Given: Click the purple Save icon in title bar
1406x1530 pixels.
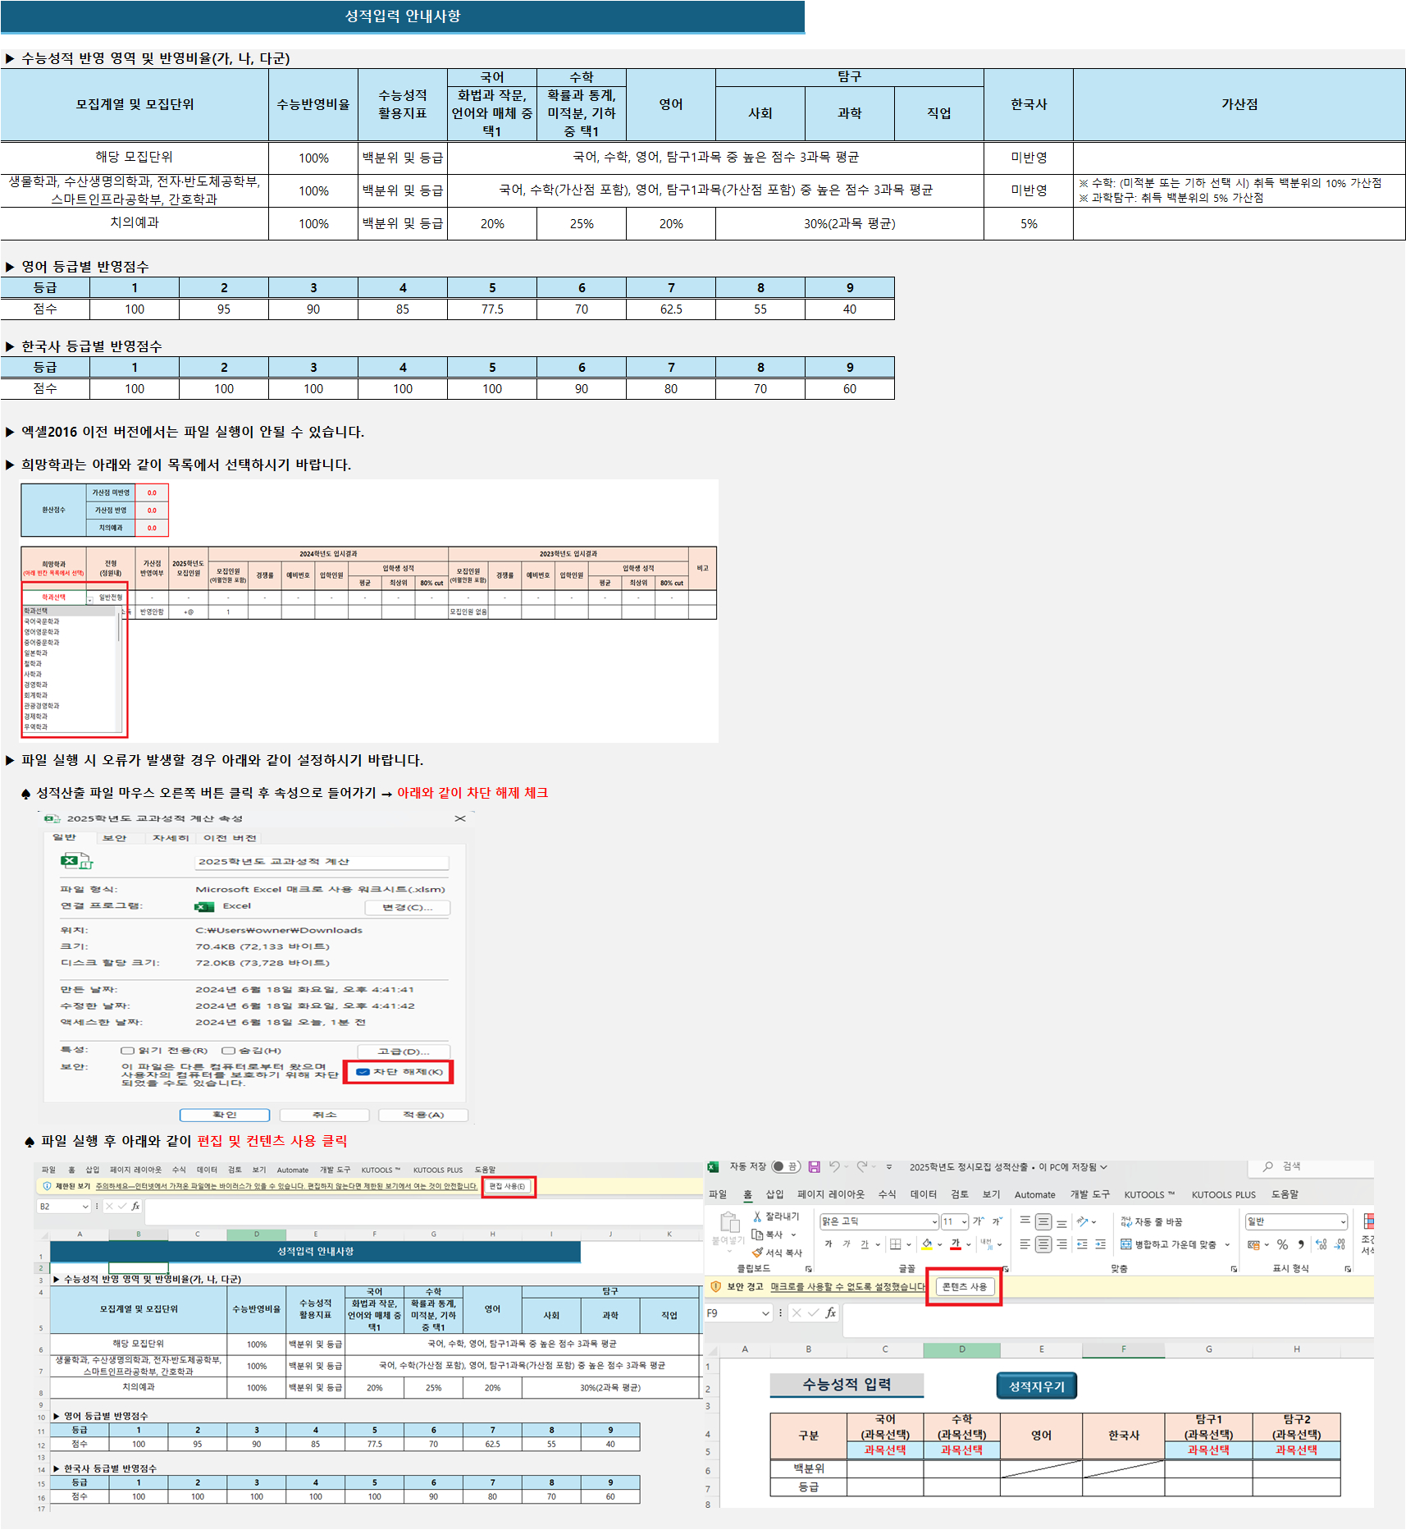Looking at the screenshot, I should pos(814,1166).
